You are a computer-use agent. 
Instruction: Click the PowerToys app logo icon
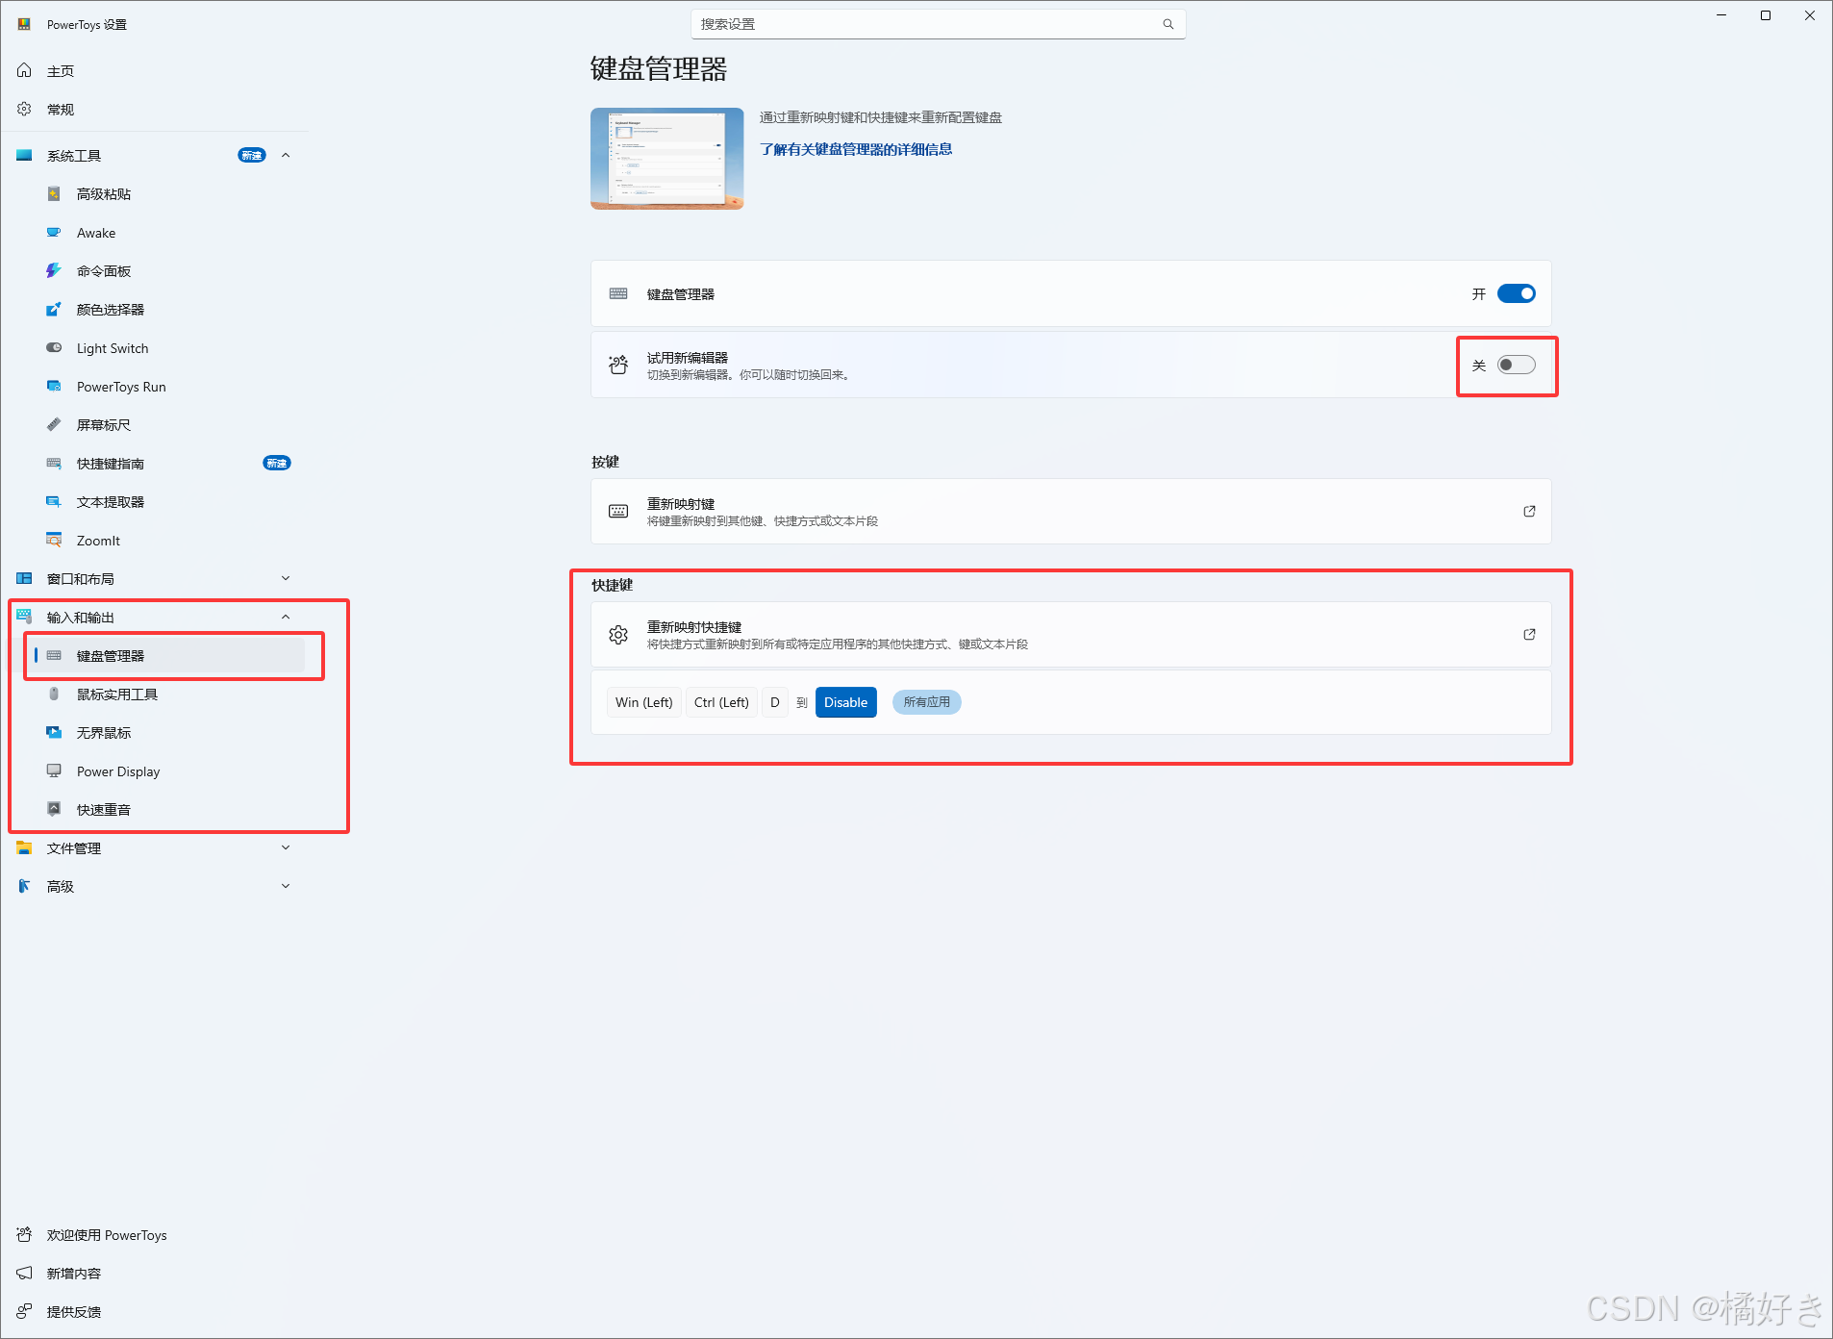pos(24,24)
